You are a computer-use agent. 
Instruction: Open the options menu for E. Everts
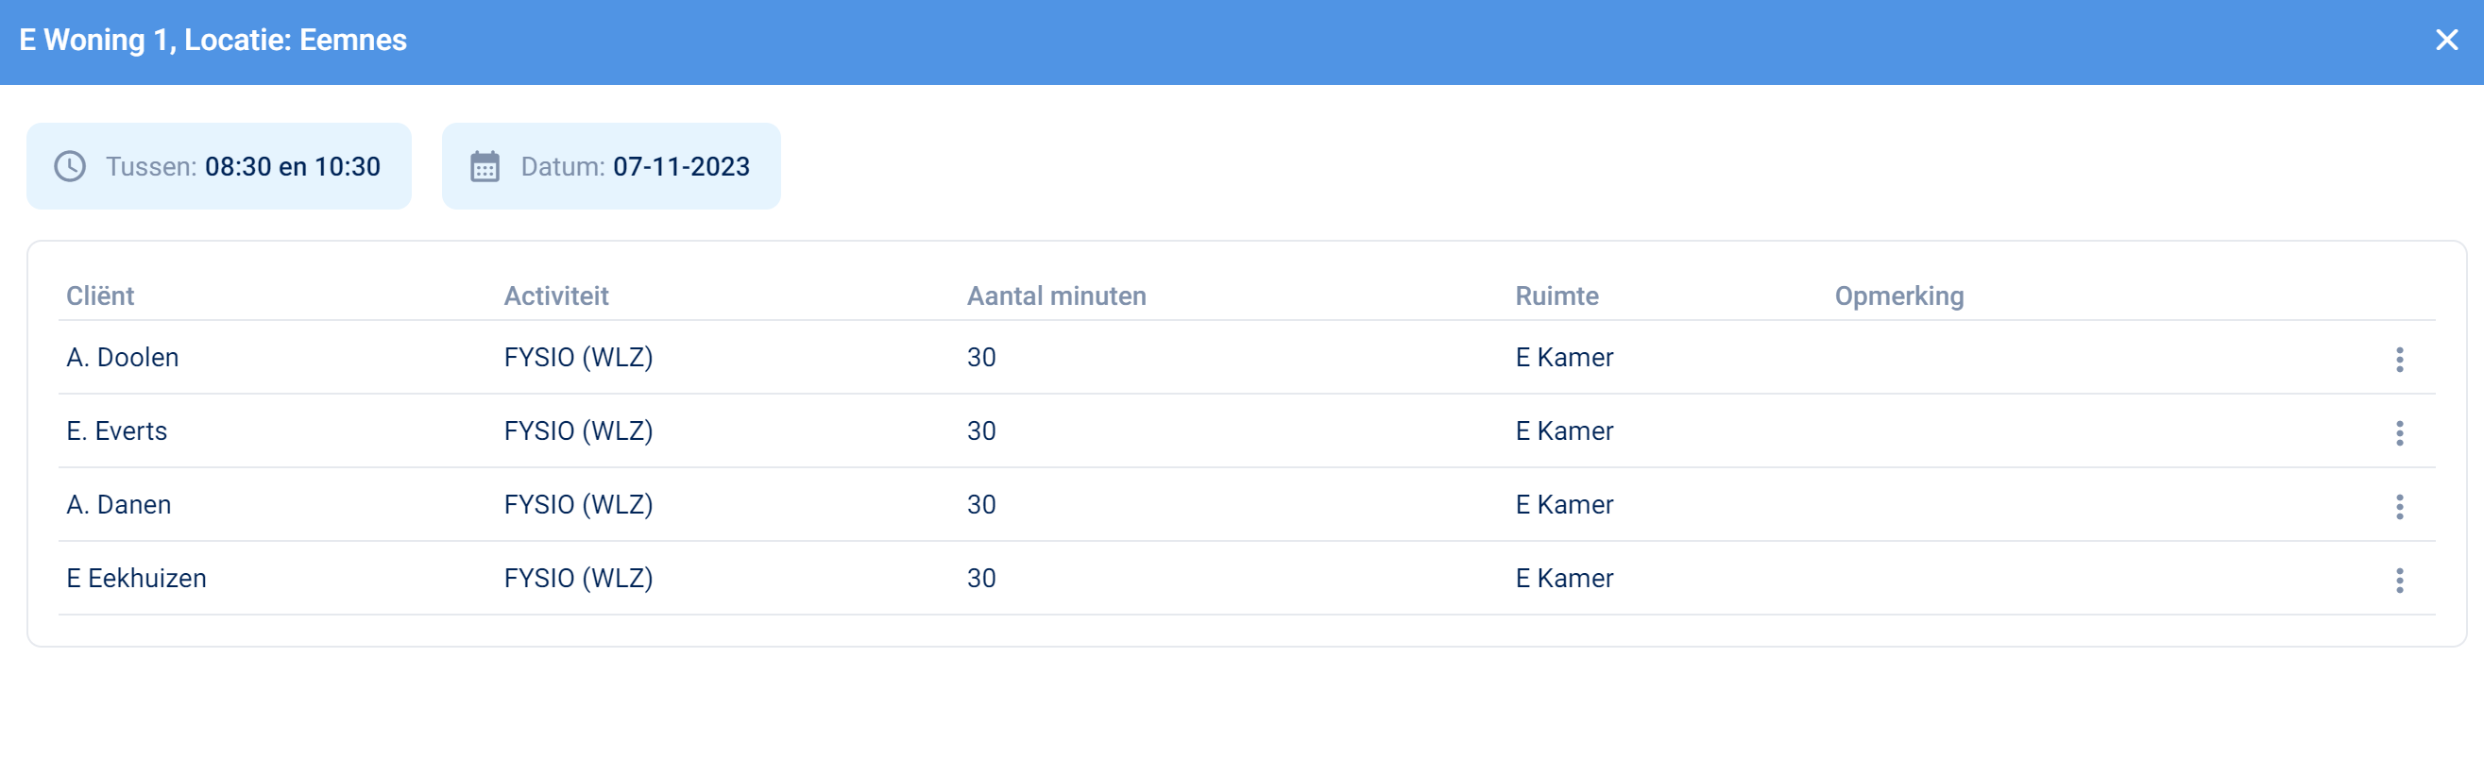[2399, 432]
